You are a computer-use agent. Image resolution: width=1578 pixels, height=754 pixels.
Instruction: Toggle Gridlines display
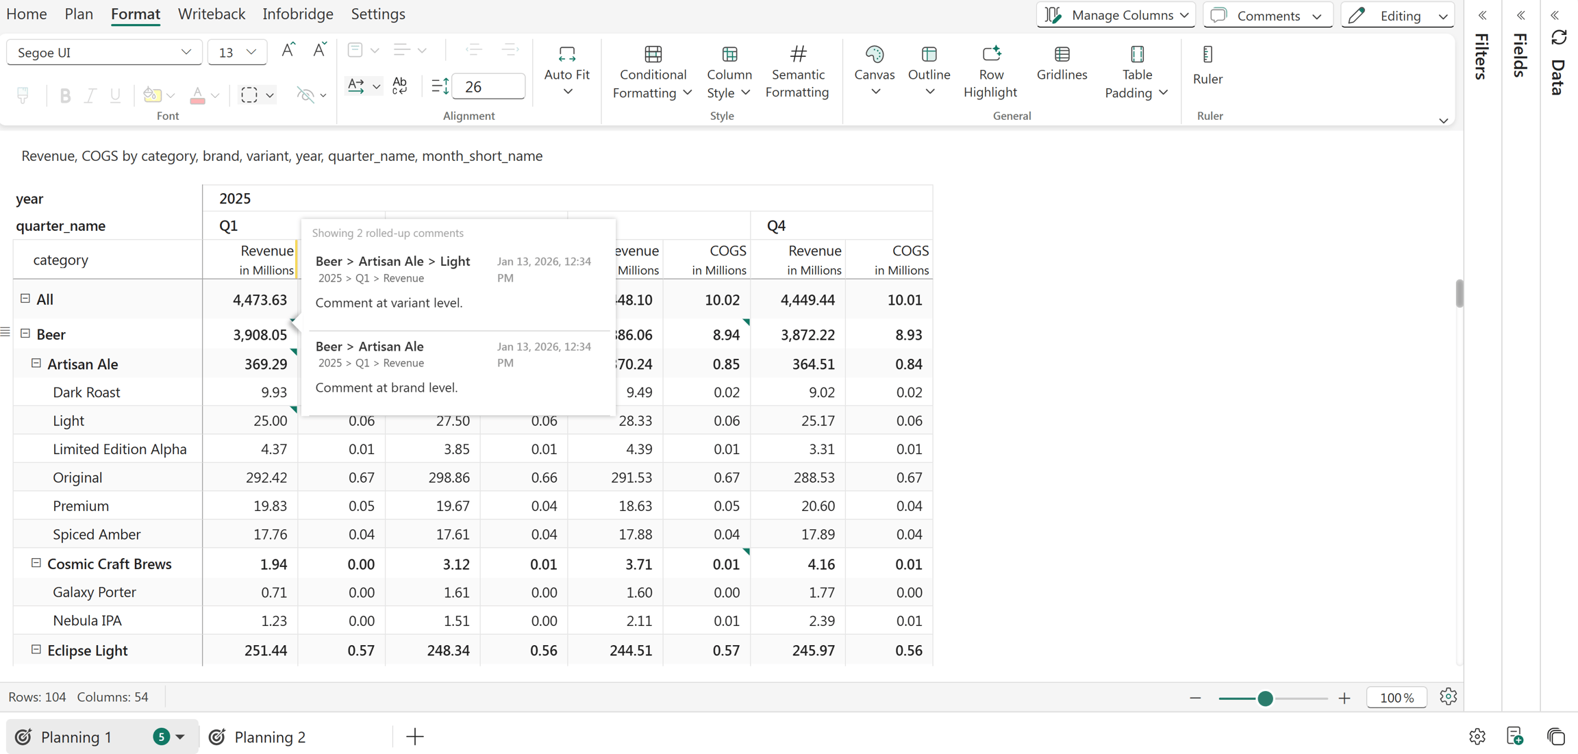[1062, 64]
